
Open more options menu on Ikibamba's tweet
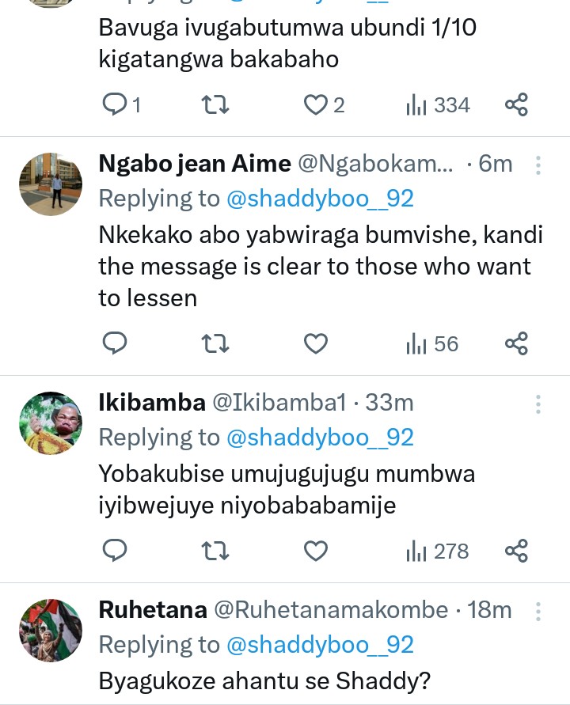pos(538,404)
